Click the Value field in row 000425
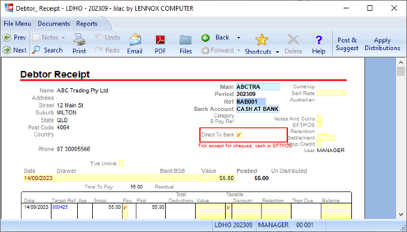The image size is (407, 232). 211,207
